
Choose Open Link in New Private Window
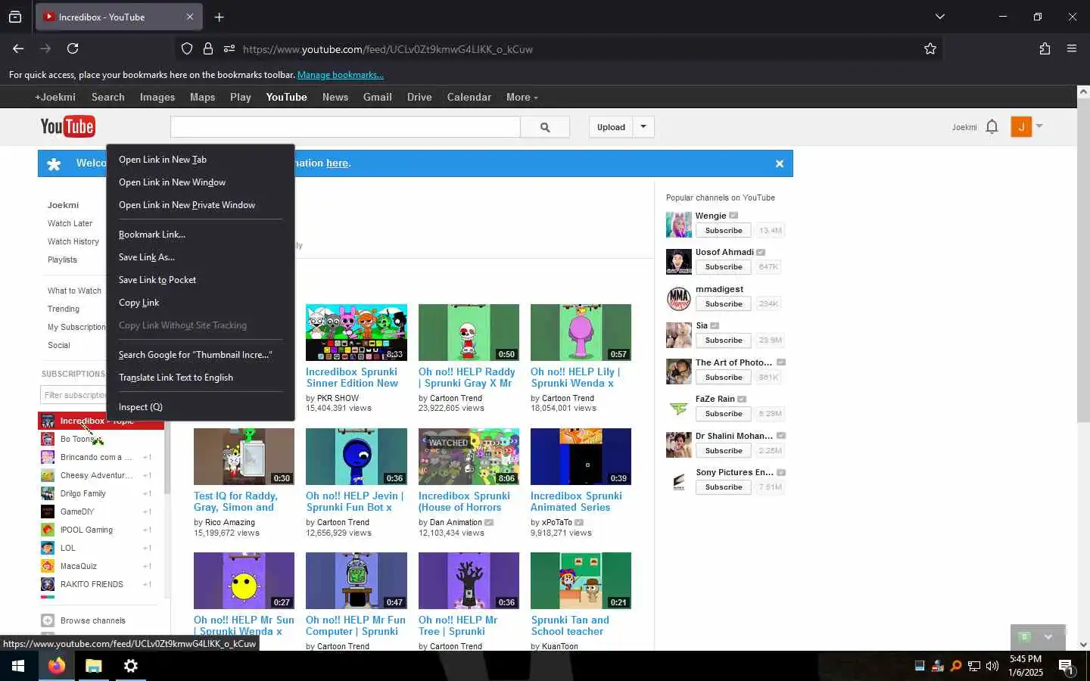point(201,205)
